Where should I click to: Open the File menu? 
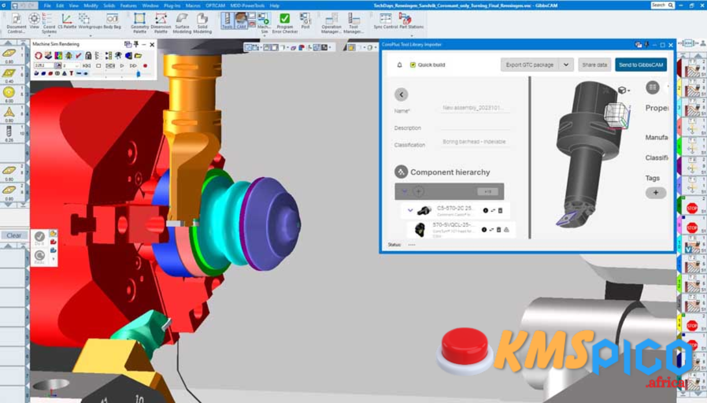[x=47, y=6]
